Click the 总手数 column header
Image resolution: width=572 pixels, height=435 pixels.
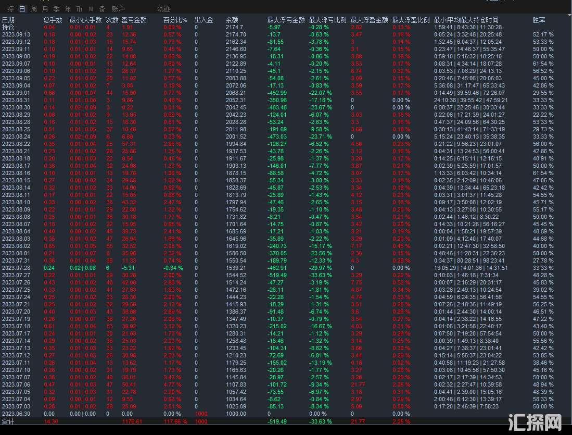pos(53,20)
